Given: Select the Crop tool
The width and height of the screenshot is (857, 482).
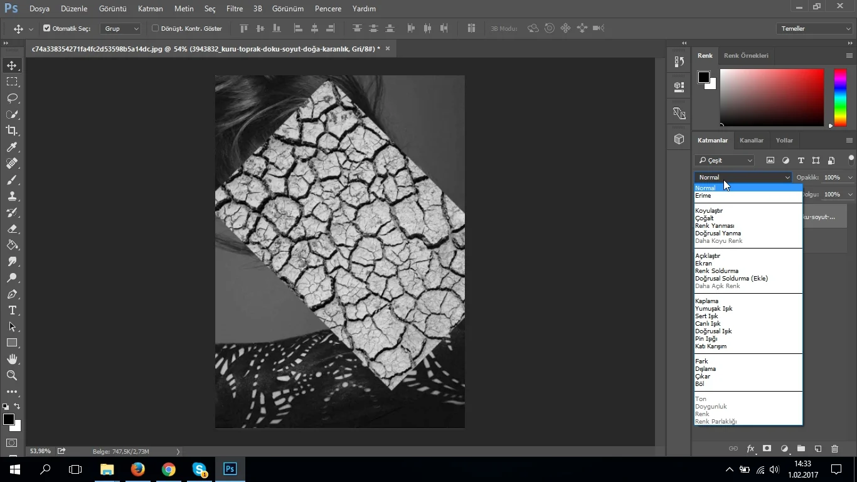Looking at the screenshot, I should point(12,131).
